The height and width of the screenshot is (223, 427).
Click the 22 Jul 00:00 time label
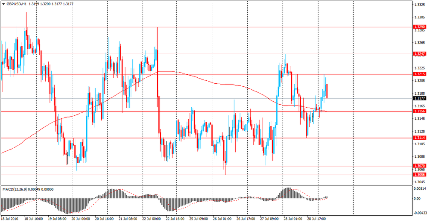click(x=152, y=219)
